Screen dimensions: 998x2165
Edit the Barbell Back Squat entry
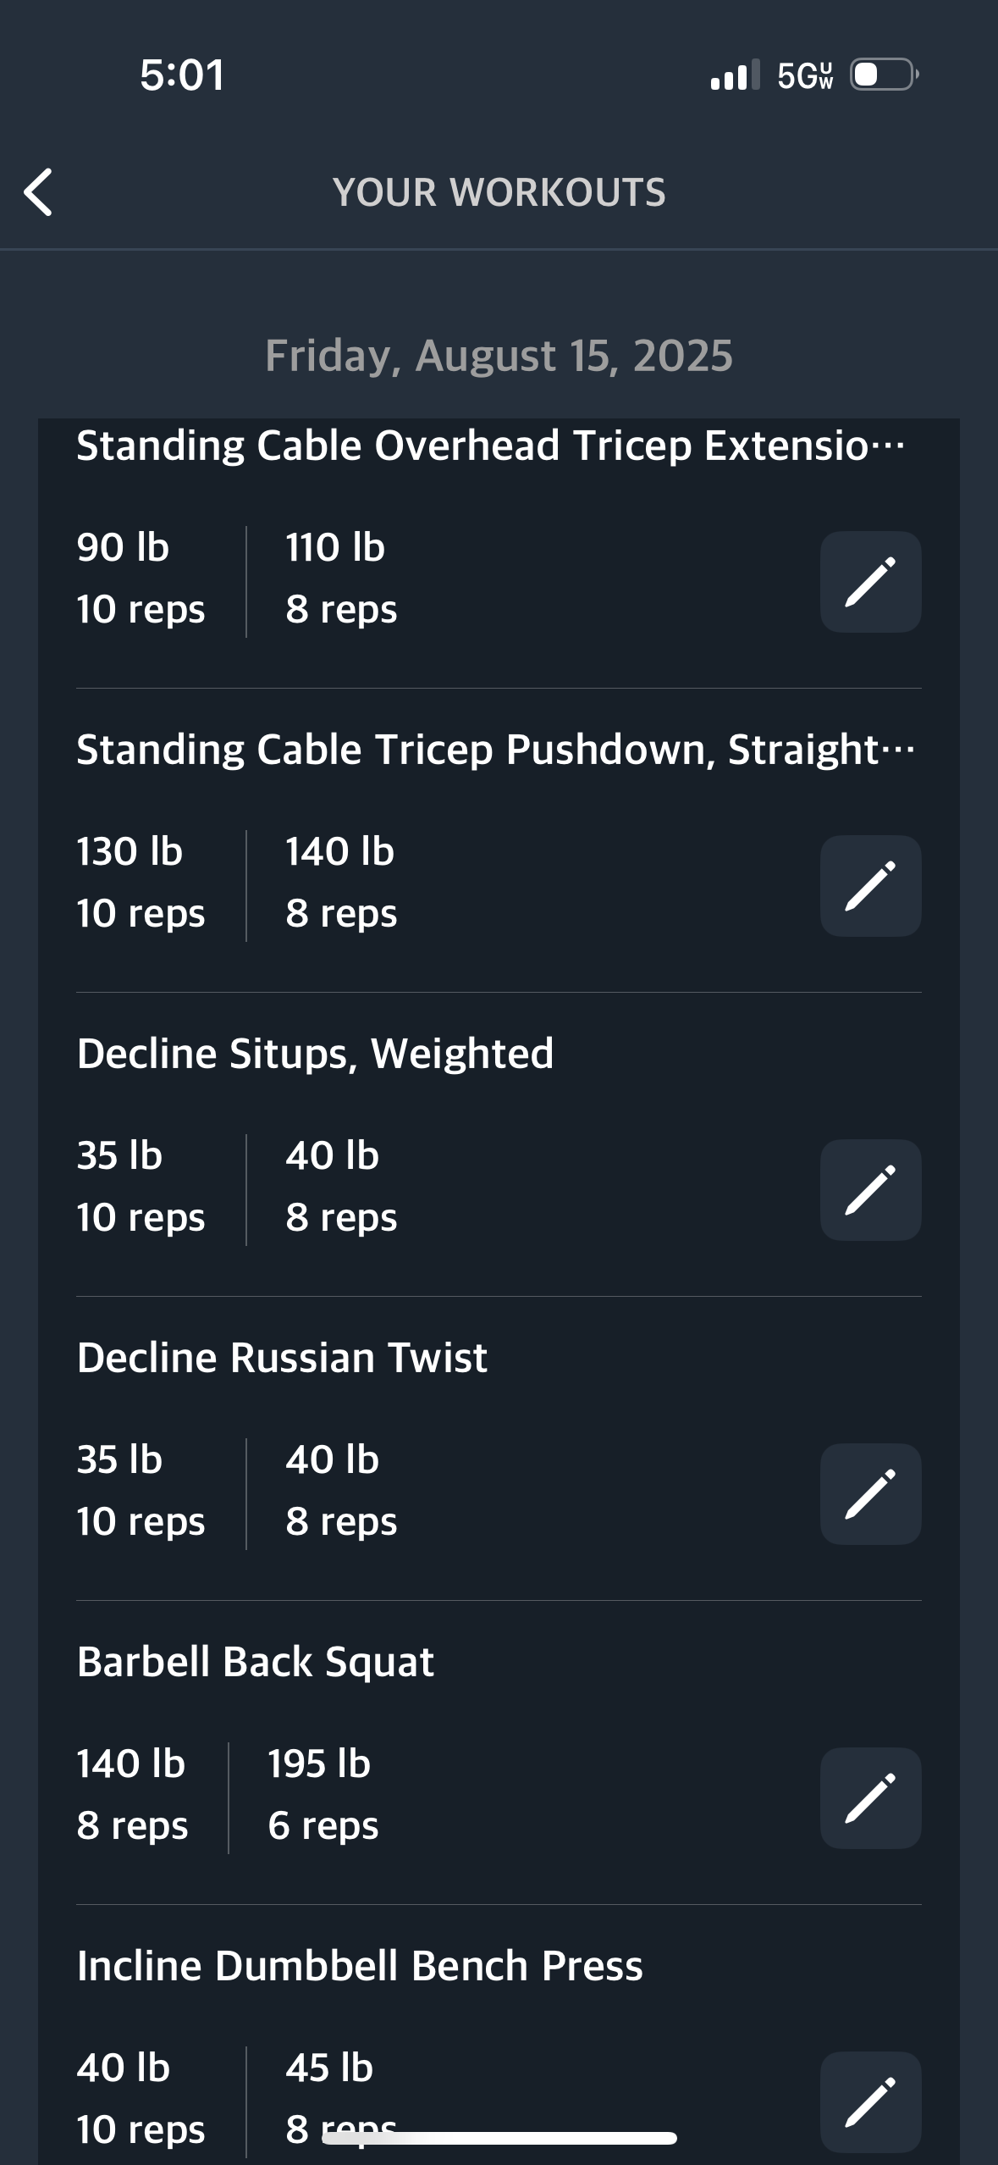870,1798
